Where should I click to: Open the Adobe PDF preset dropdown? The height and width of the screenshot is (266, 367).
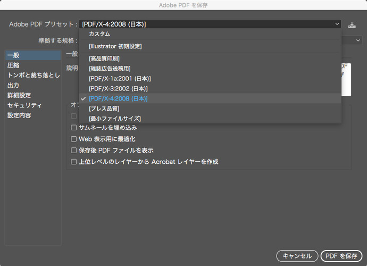[210, 24]
